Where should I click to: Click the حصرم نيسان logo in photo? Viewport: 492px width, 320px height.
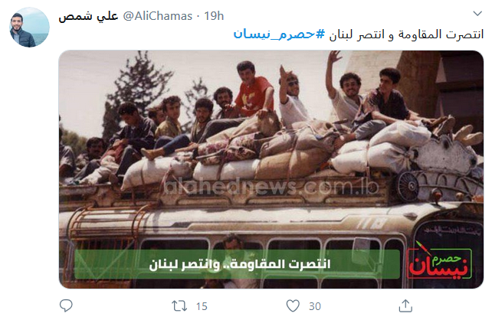click(x=439, y=263)
